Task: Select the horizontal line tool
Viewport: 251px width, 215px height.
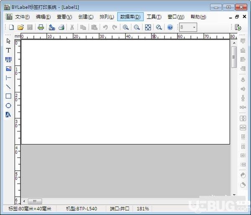Action: (x=8, y=78)
